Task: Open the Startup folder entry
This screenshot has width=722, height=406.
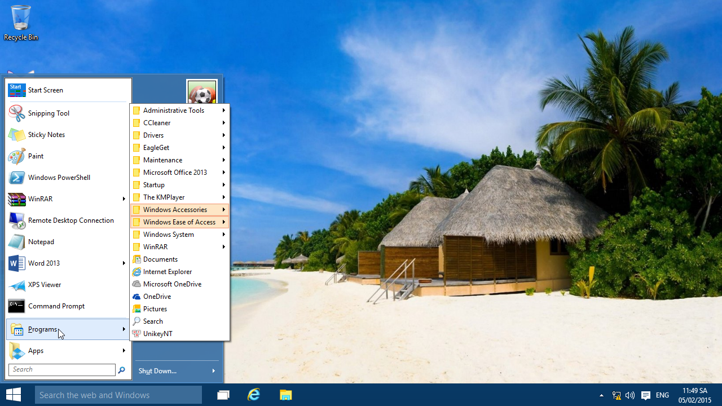Action: [179, 185]
